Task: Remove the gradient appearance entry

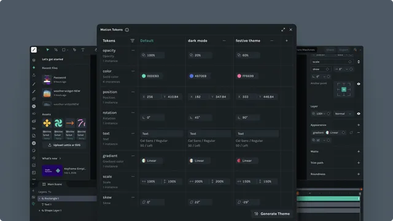Action: point(359,133)
